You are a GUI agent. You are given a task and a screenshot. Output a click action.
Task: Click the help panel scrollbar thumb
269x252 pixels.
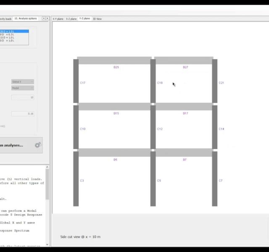(x=47, y=184)
